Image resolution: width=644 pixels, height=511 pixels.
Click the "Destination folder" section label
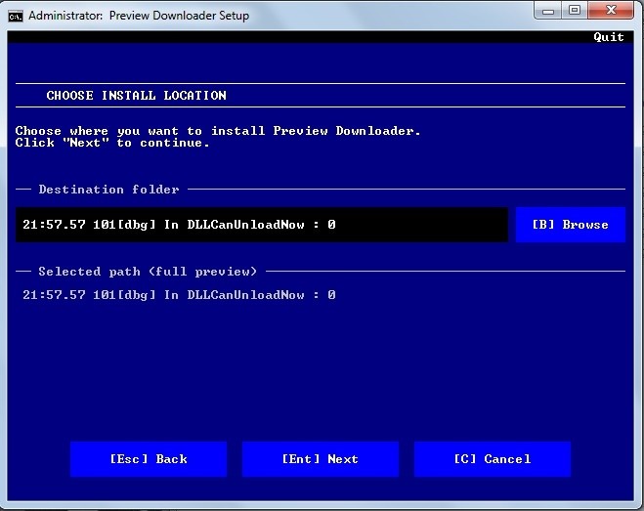pyautogui.click(x=108, y=190)
